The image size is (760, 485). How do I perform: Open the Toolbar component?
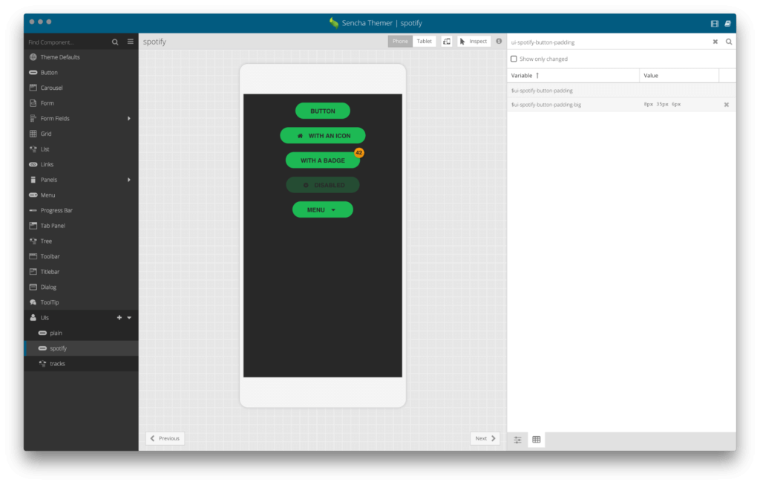point(81,256)
